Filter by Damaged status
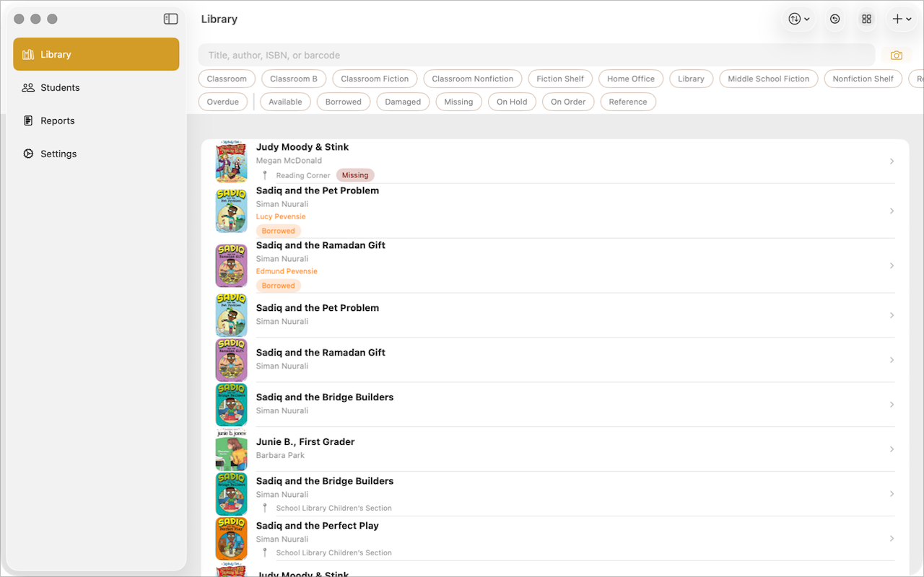This screenshot has height=577, width=924. point(403,102)
